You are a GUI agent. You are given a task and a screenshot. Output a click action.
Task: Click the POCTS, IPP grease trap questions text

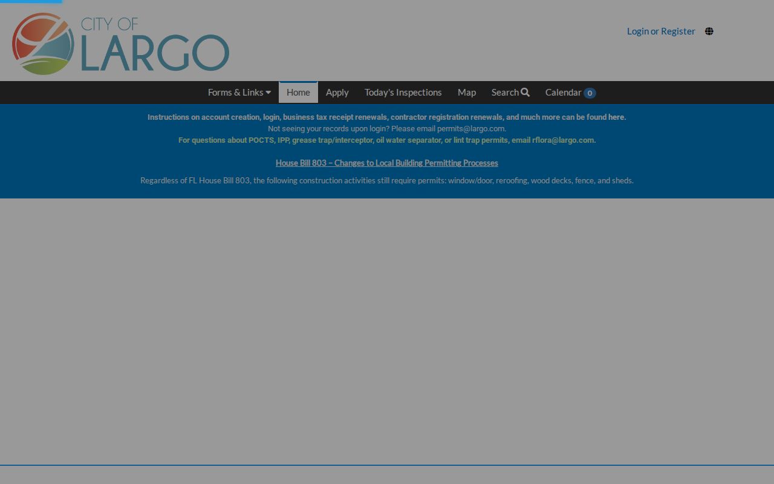coord(387,140)
